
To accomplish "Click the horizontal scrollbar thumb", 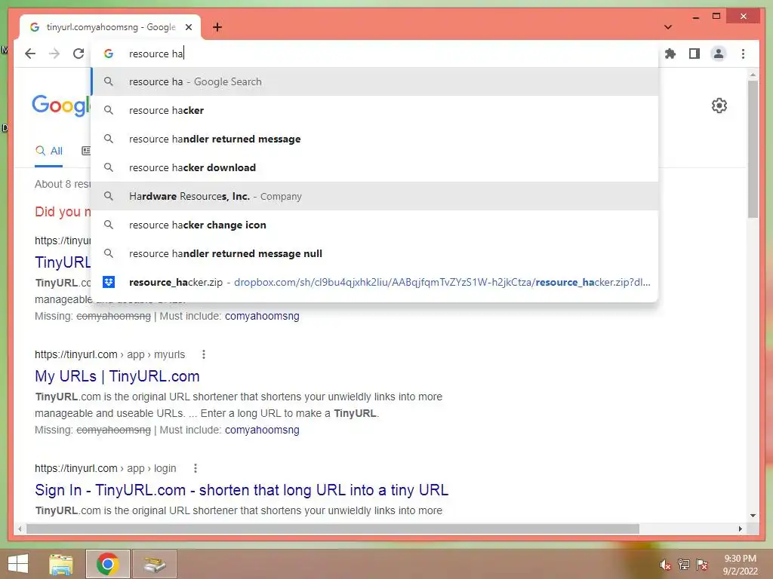I will pos(333,528).
